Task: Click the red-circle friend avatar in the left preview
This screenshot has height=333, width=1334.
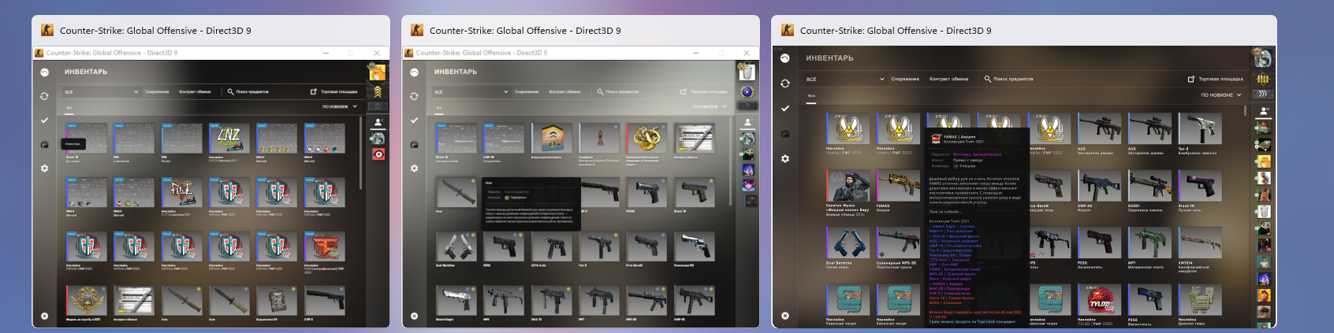Action: click(x=378, y=154)
